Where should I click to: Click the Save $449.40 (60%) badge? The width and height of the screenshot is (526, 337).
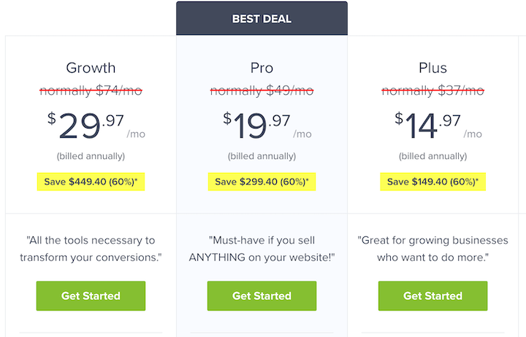(91, 182)
